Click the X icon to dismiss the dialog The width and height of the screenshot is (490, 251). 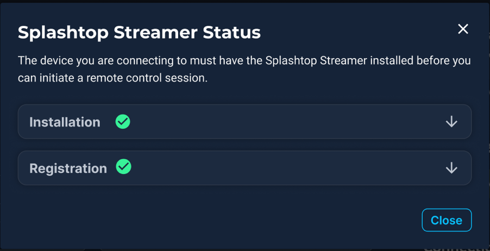pyautogui.click(x=463, y=29)
